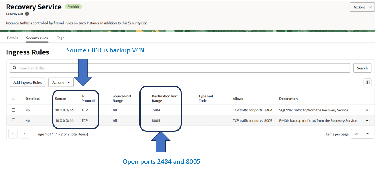Open the items per page dropdown
Image resolution: width=378 pixels, height=172 pixels.
click(x=362, y=134)
